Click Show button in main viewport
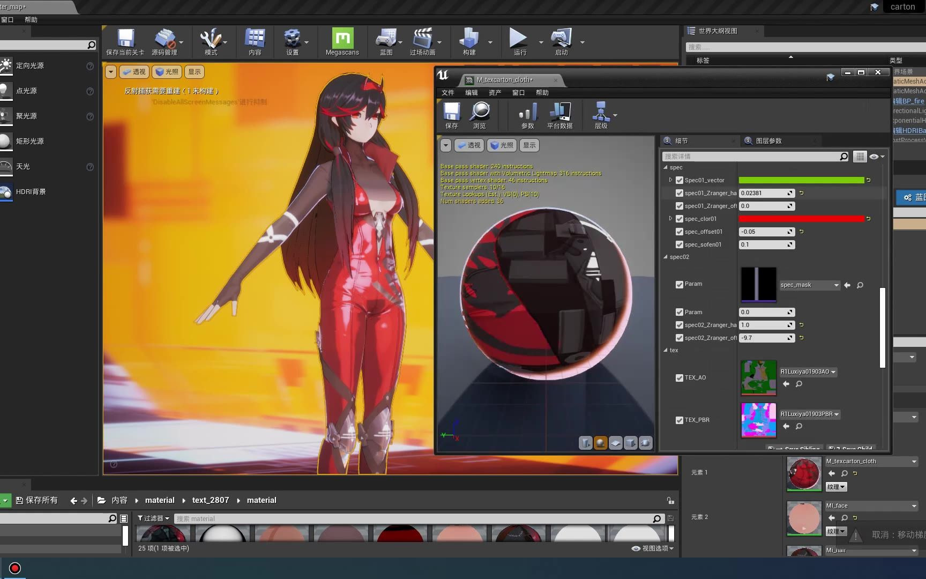The height and width of the screenshot is (579, 926). (195, 72)
